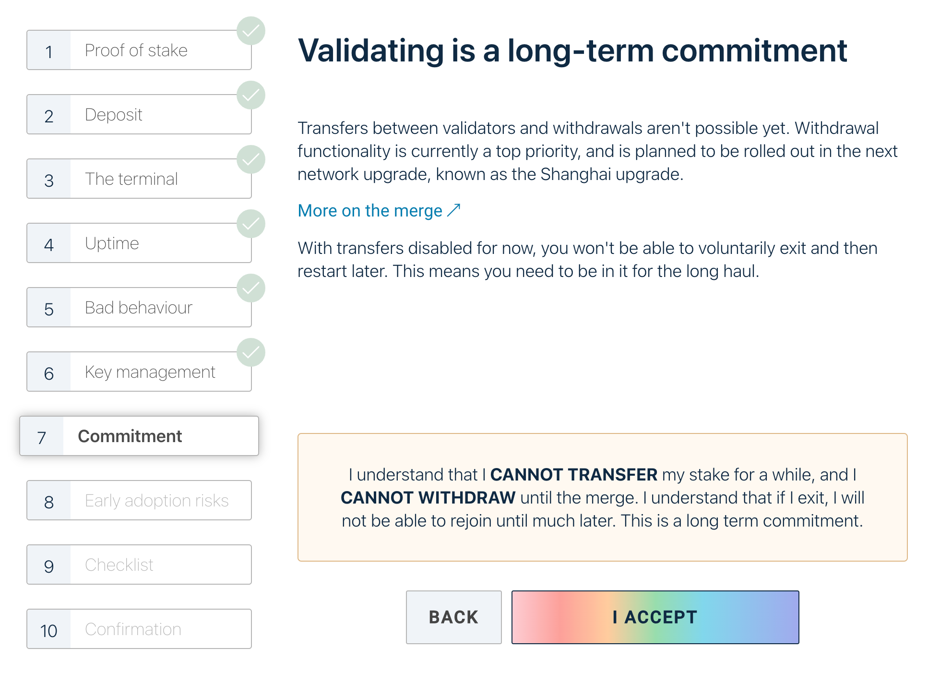This screenshot has width=928, height=673.
Task: Select step 10 Confirmation
Action: (139, 629)
